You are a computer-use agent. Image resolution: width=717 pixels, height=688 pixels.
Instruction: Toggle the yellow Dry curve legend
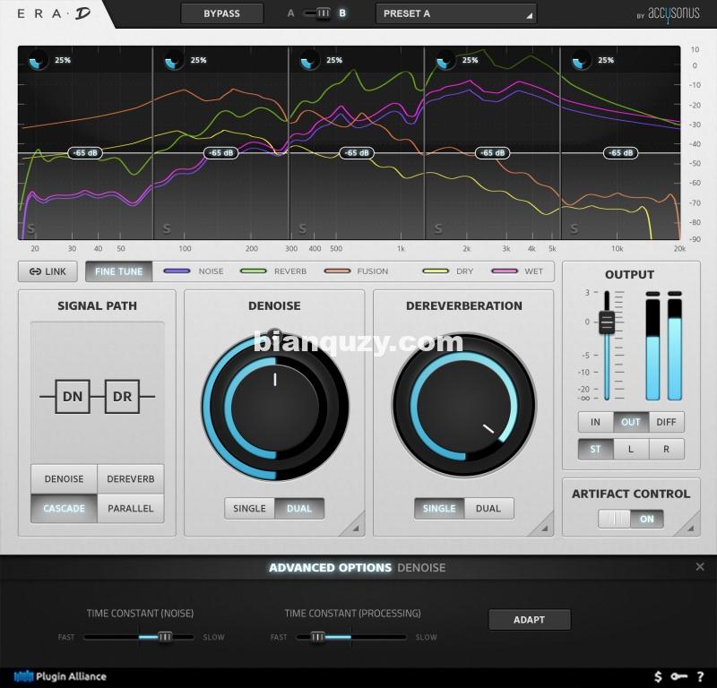click(448, 271)
